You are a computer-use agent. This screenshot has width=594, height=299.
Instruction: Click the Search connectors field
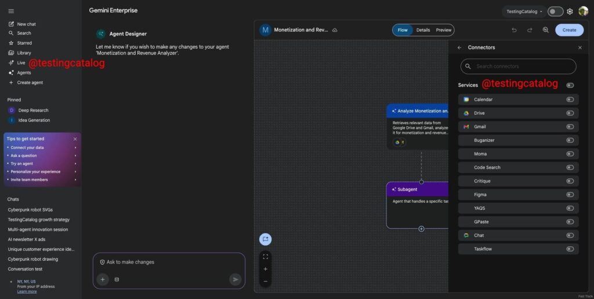coord(518,66)
